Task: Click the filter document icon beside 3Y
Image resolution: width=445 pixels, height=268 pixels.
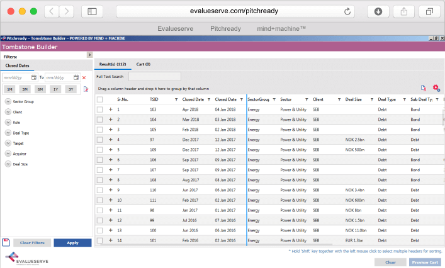Action: [x=86, y=89]
